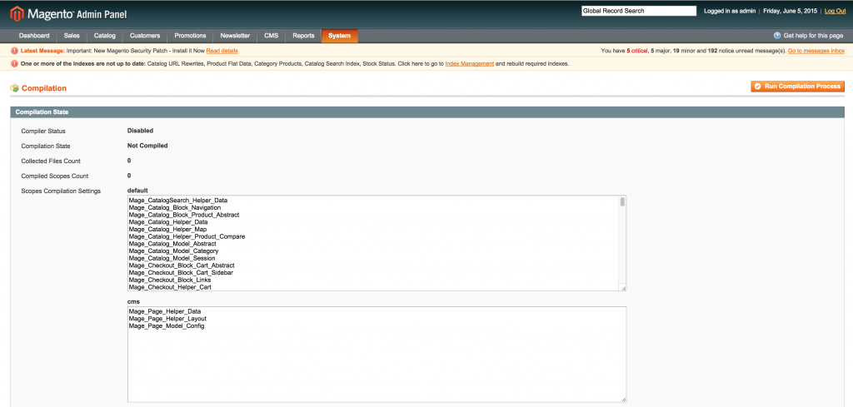Open the Index Management link
Screen dimensions: 853x407
[470, 63]
